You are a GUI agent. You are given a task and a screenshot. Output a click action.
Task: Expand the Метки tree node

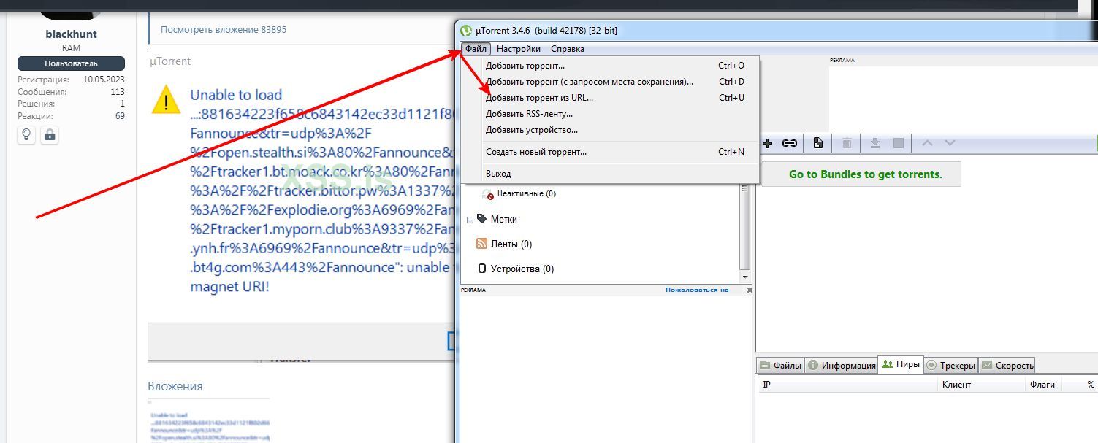click(x=470, y=220)
